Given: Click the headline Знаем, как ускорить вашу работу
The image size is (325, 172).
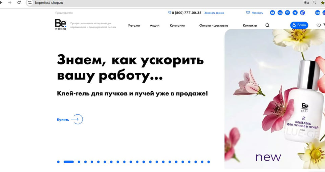Looking at the screenshot, I should tap(130, 68).
